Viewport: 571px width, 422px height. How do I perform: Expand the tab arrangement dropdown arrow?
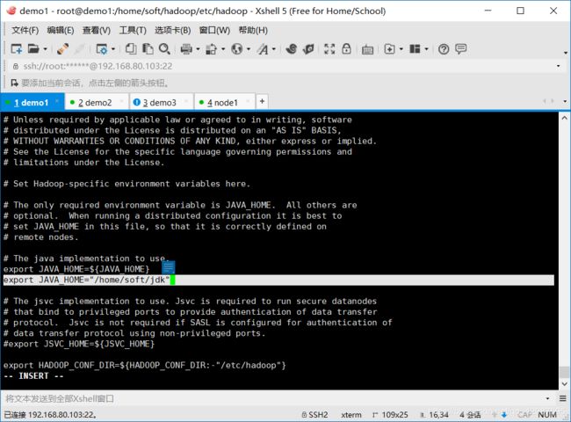[426, 49]
